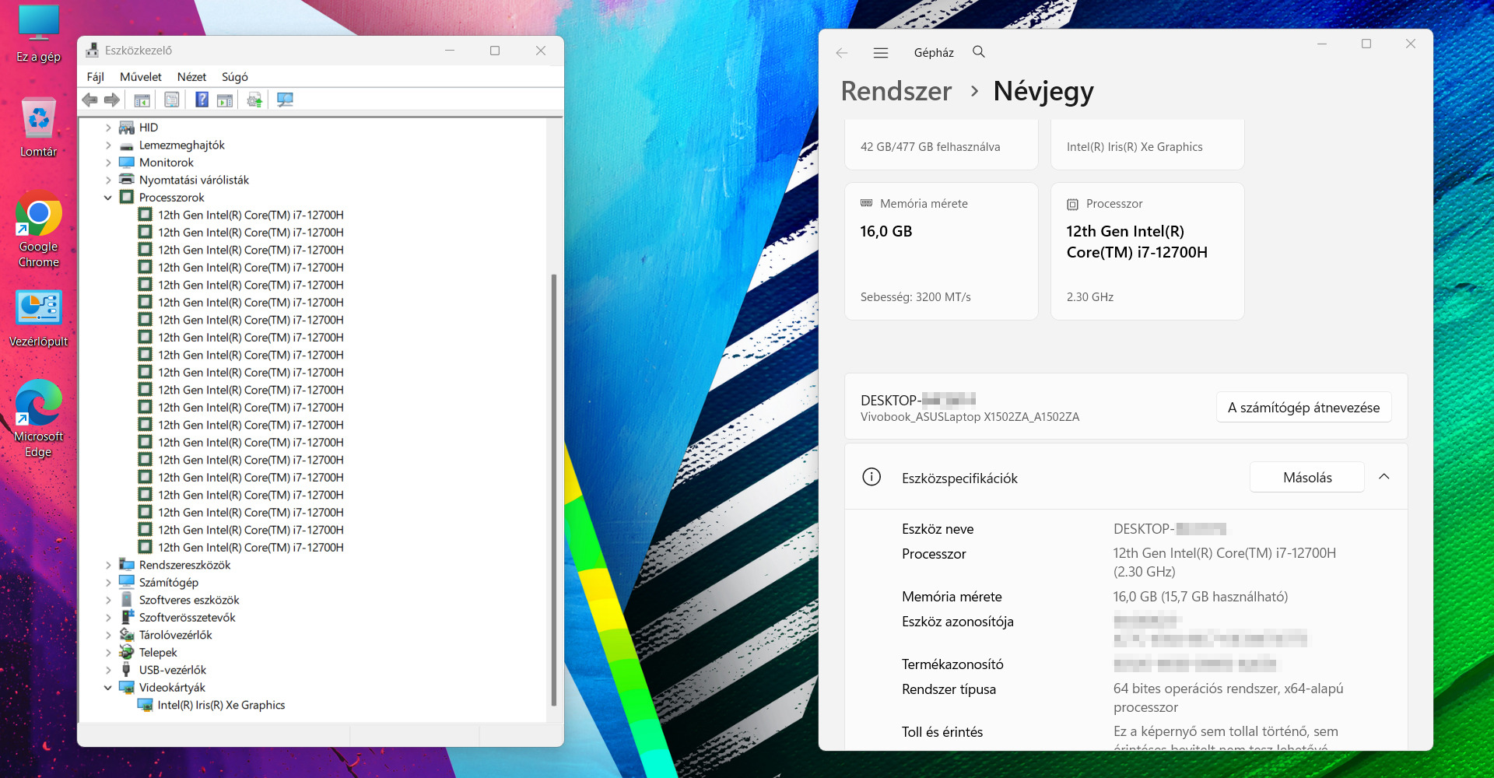Open Help via the blue question mark icon

coord(202,100)
